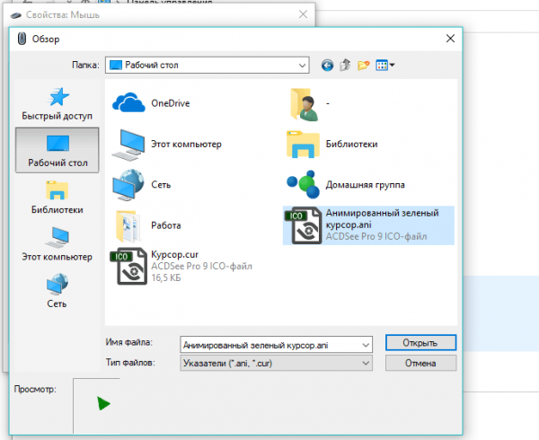Click the Домашняя группа label text
The height and width of the screenshot is (440, 539).
pyautogui.click(x=365, y=185)
